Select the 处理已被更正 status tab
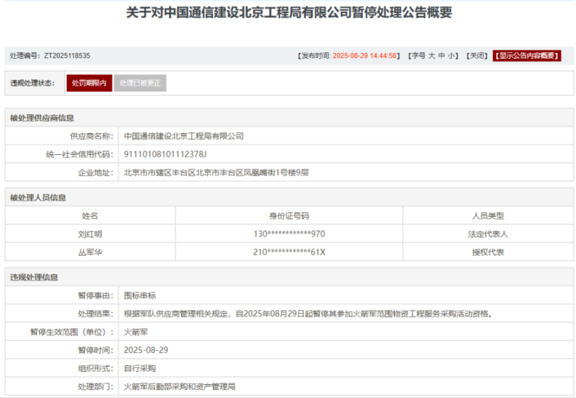Viewport: 576px width, 398px height. pos(140,83)
